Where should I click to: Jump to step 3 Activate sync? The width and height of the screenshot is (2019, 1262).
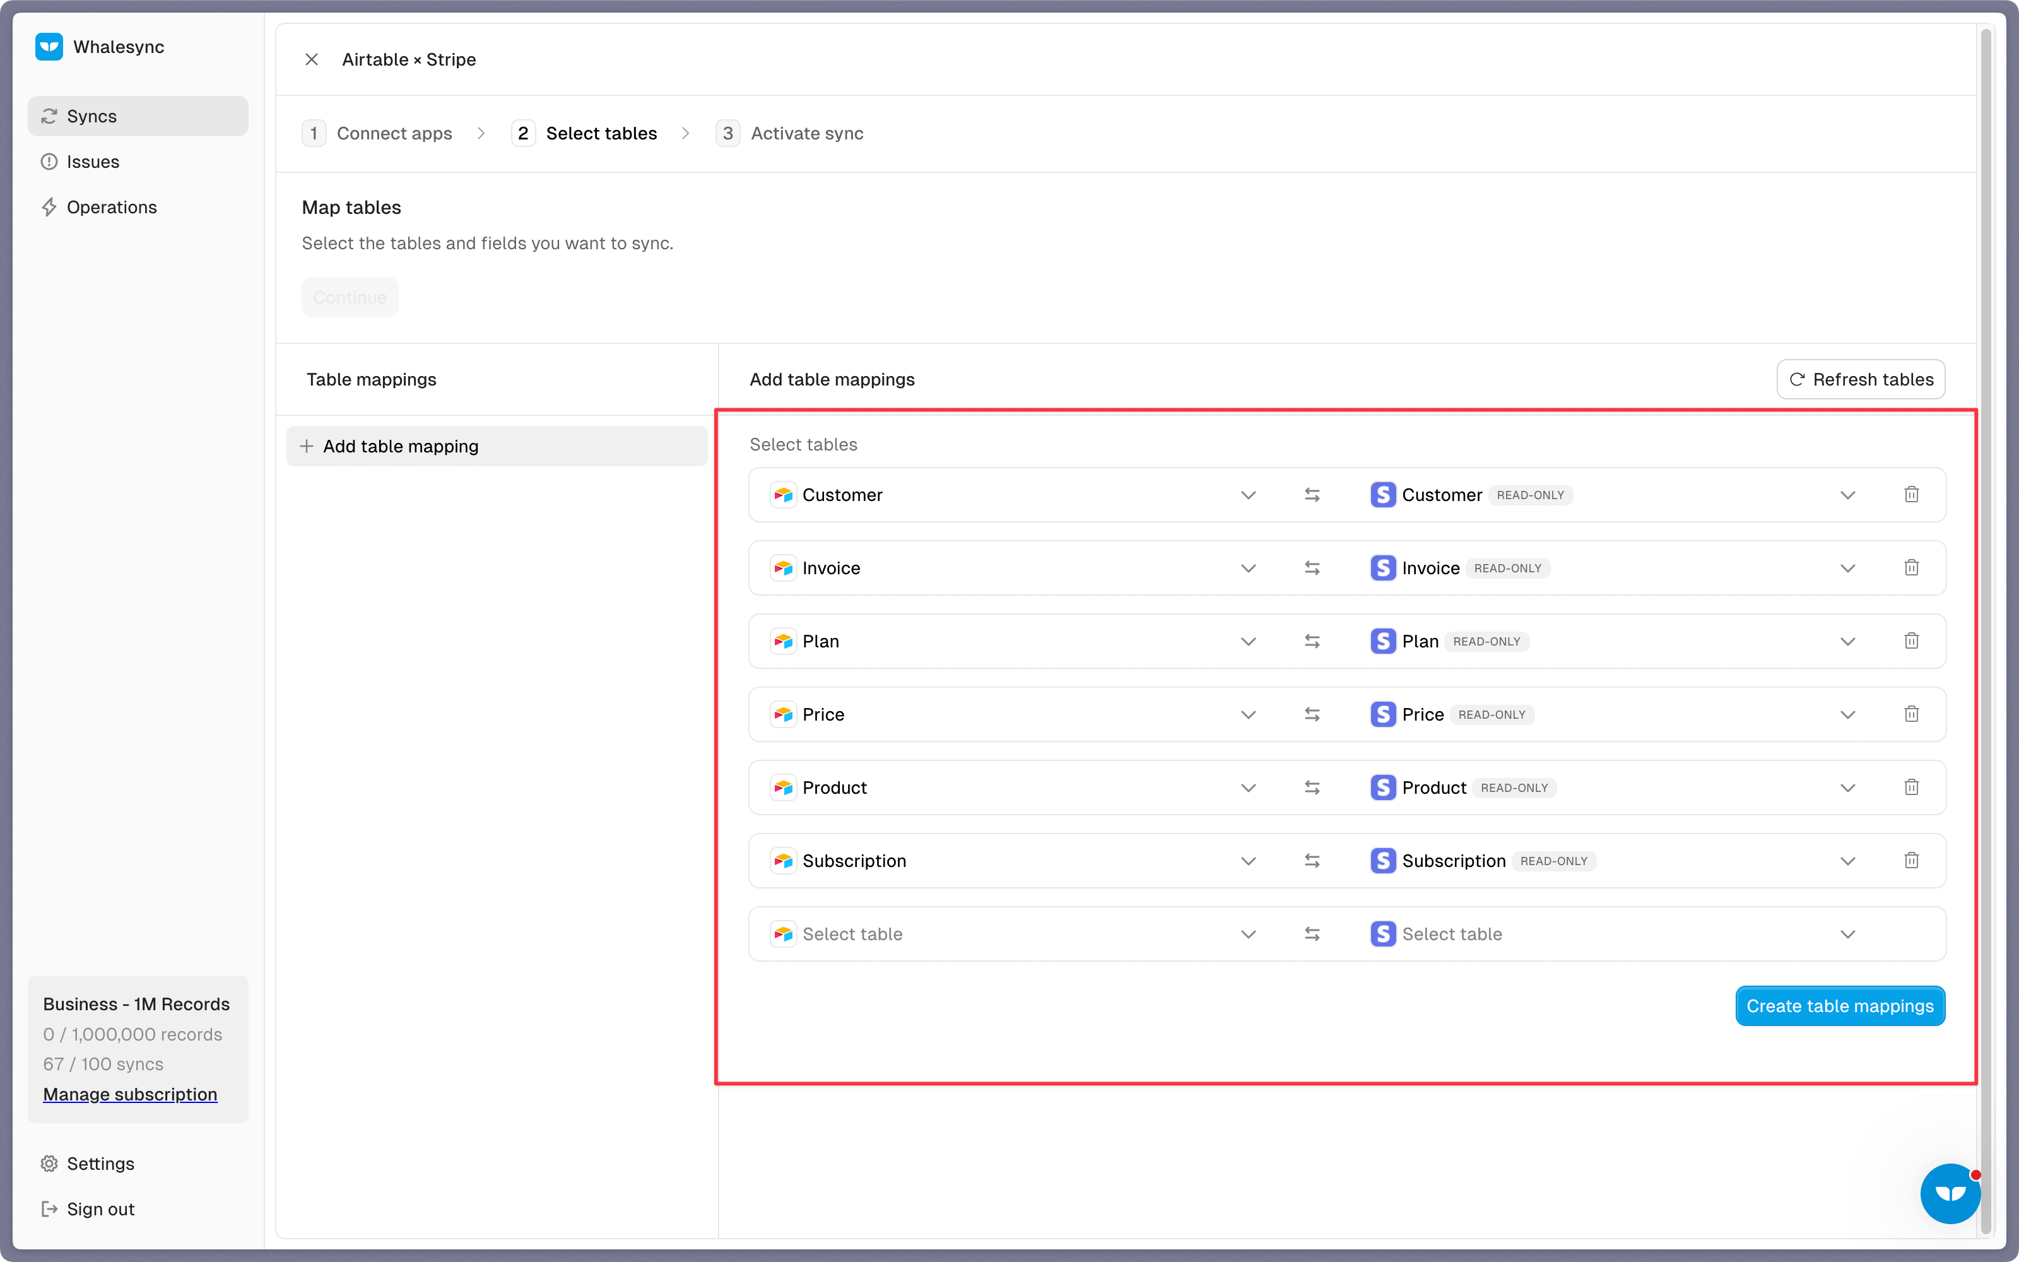coord(789,134)
